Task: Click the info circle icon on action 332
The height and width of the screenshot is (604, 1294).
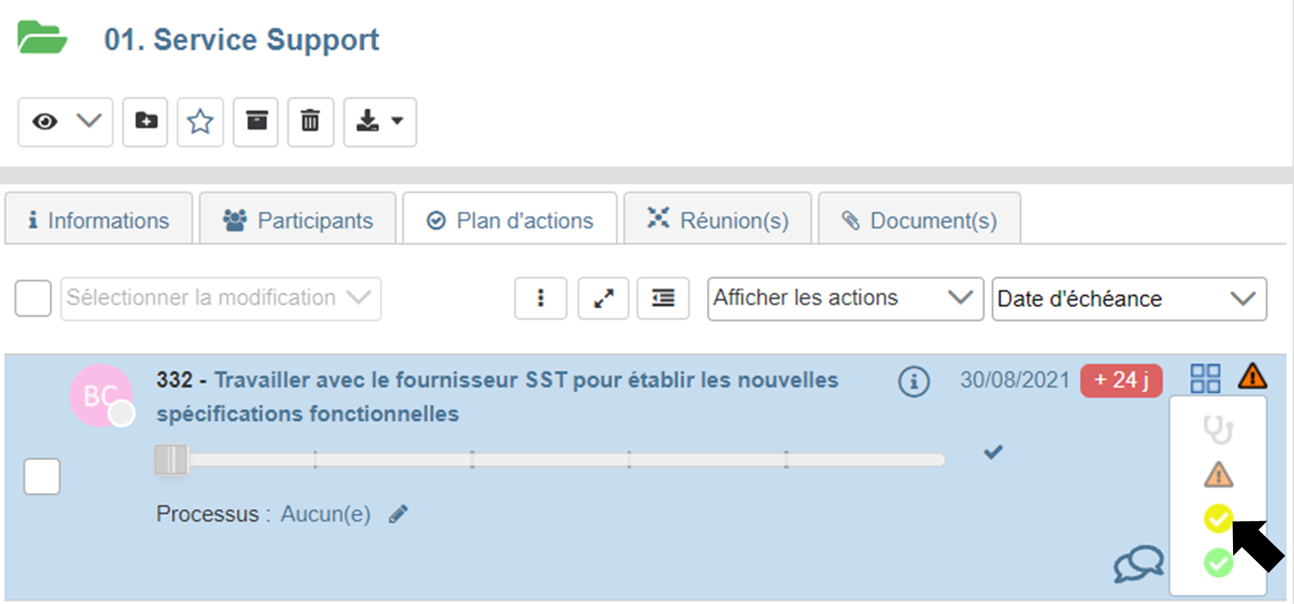Action: pyautogui.click(x=913, y=381)
